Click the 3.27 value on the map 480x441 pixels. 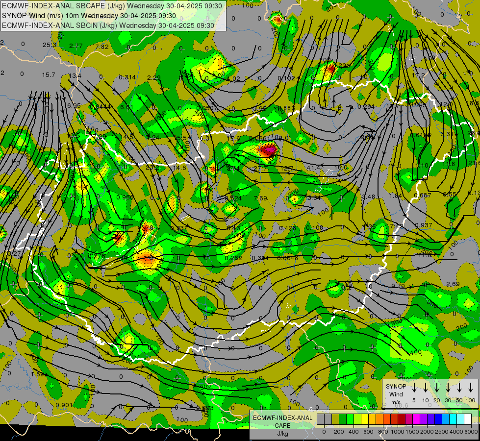tap(14, 253)
